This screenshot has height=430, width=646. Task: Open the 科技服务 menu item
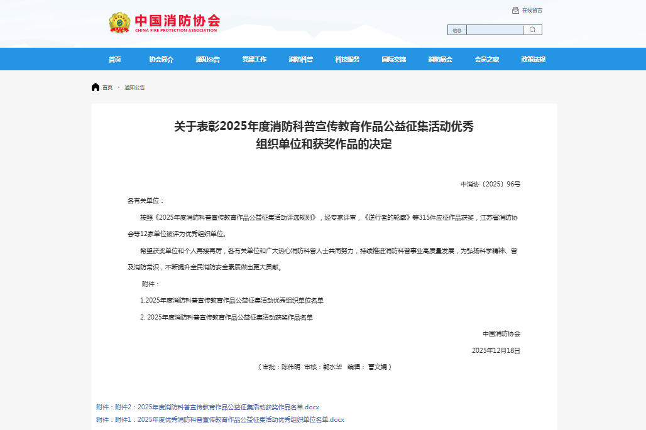tap(347, 60)
